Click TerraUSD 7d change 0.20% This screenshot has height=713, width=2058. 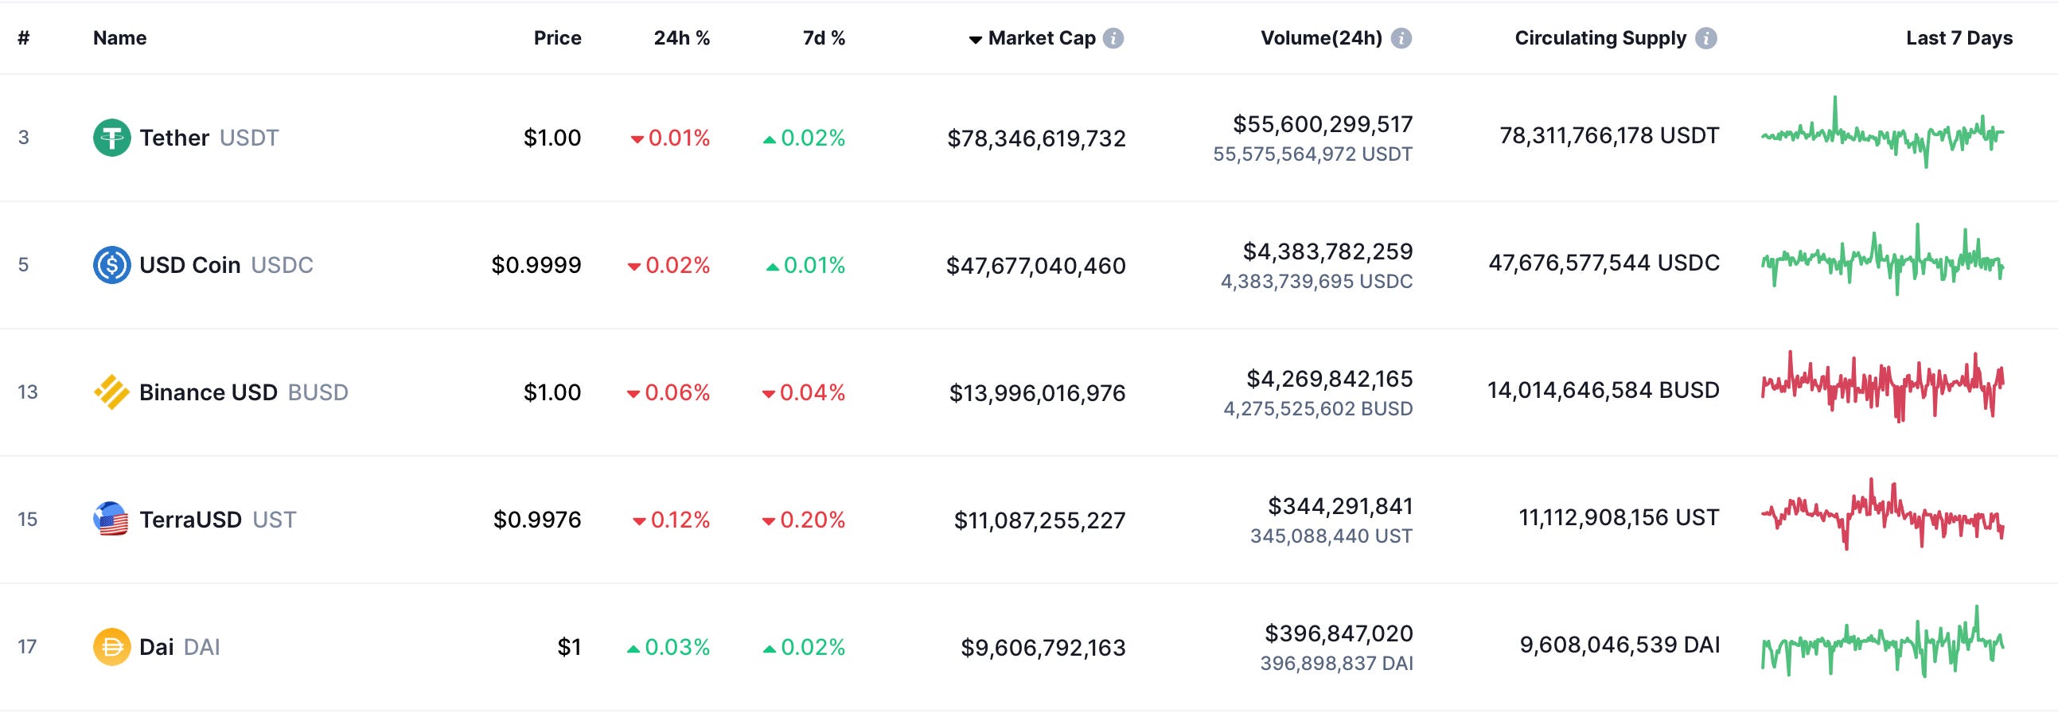click(804, 520)
